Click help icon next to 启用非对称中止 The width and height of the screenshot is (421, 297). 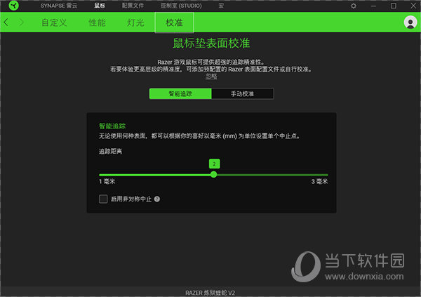pyautogui.click(x=157, y=199)
